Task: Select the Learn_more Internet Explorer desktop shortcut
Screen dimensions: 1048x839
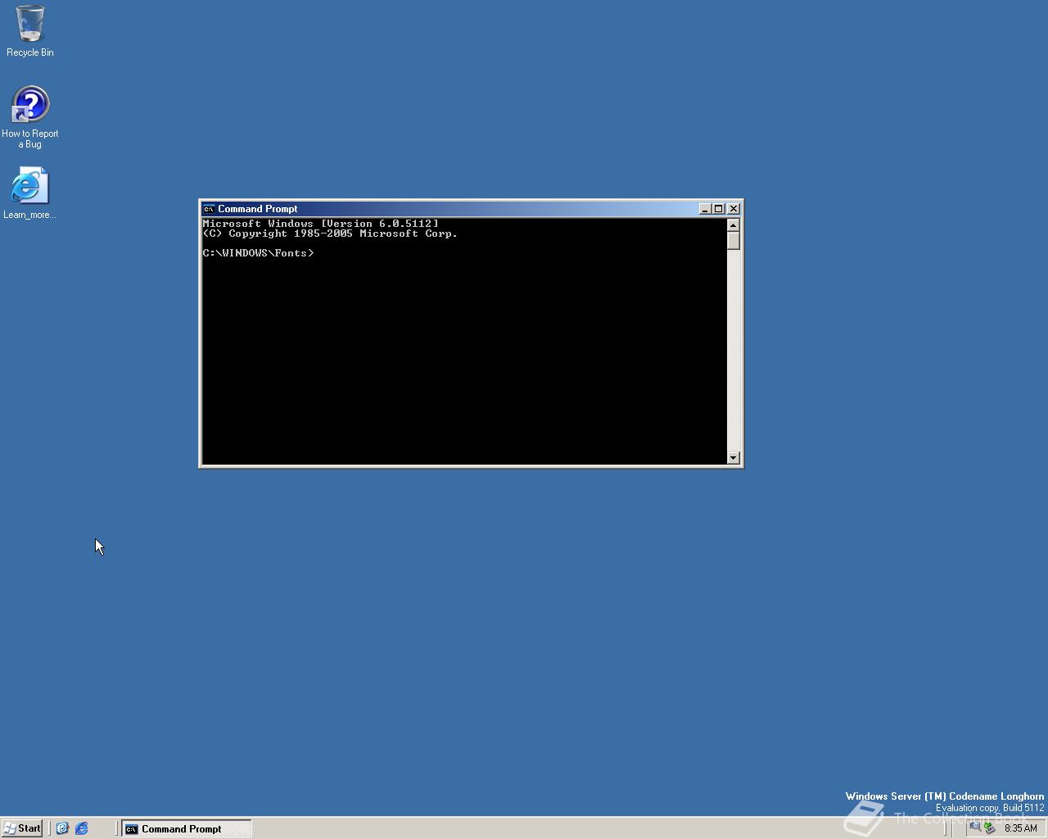Action: [x=30, y=193]
